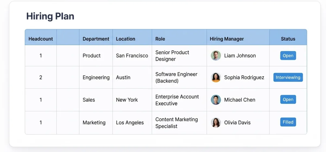
Task: Click the Role column header
Action: tap(160, 39)
